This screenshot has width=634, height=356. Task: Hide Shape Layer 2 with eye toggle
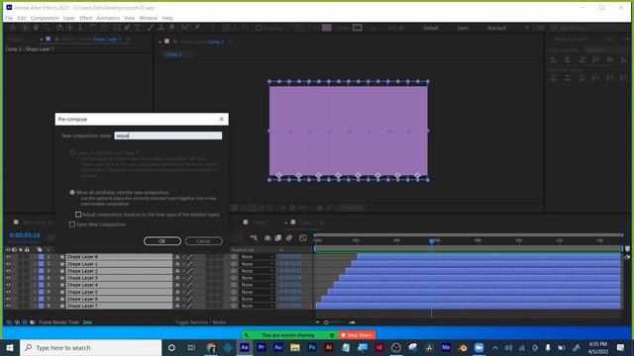pyautogui.click(x=8, y=271)
